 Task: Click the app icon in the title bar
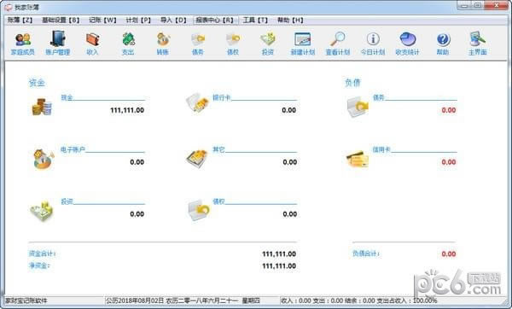(x=9, y=7)
